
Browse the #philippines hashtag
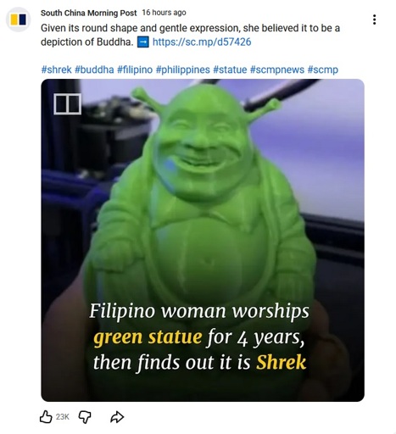click(182, 70)
